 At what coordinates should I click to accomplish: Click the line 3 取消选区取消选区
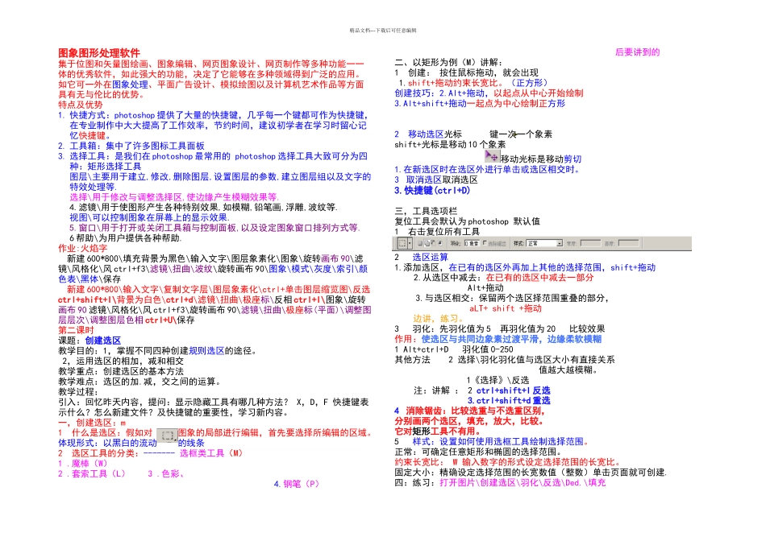pos(436,180)
